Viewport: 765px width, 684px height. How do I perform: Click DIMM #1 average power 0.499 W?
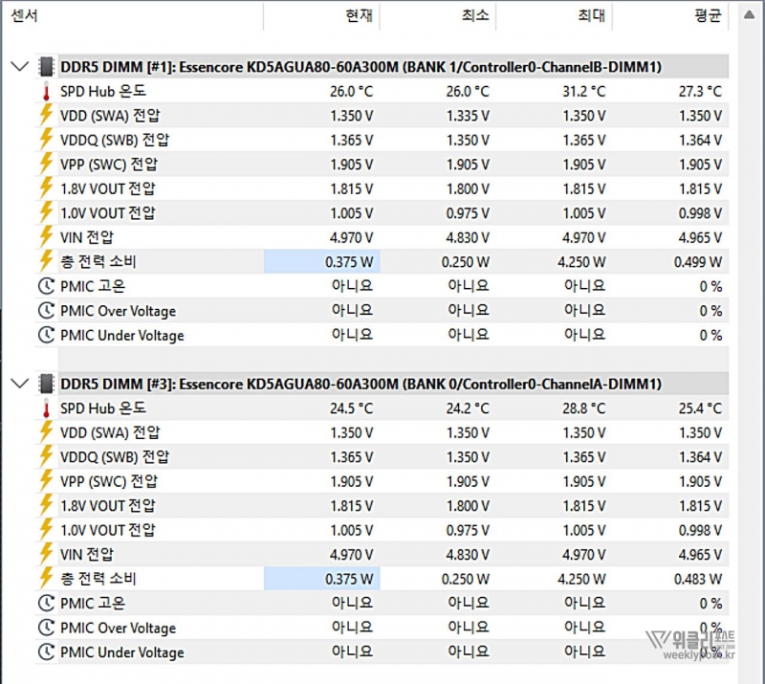[x=698, y=262]
